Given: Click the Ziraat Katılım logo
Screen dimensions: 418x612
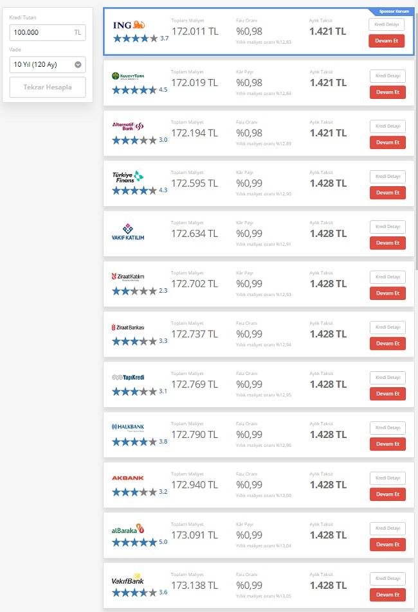Looking at the screenshot, I should [128, 277].
